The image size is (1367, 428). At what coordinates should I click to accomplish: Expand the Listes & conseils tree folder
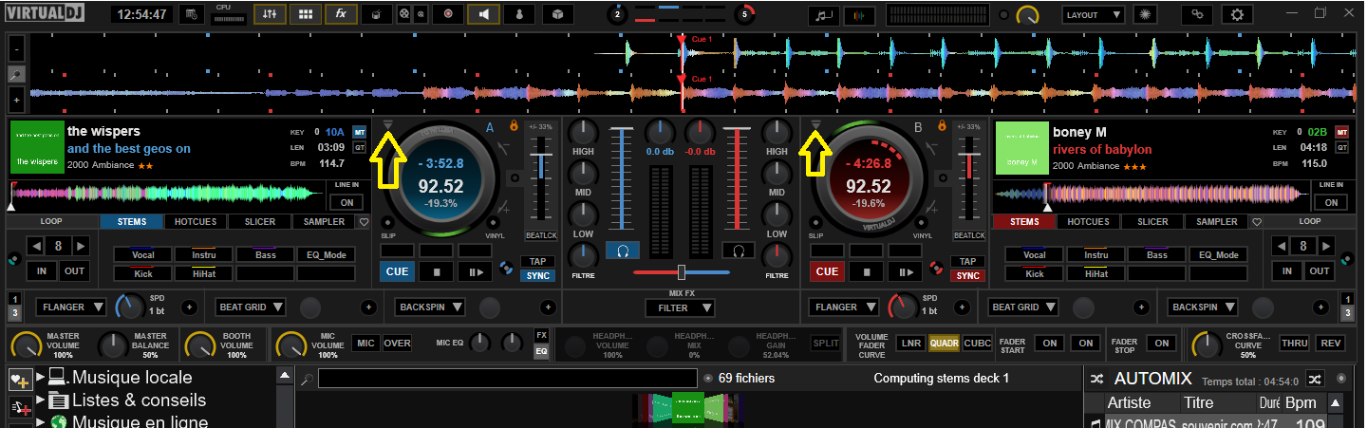point(41,400)
